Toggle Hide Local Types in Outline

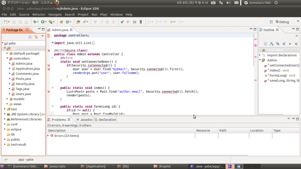pos(296,44)
